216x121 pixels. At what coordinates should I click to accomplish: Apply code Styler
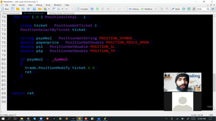[x=175, y=9]
